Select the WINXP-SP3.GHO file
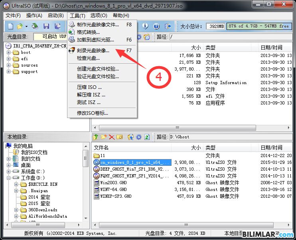Image resolution: width=296 pixels, height=240 pixels. [116, 196]
